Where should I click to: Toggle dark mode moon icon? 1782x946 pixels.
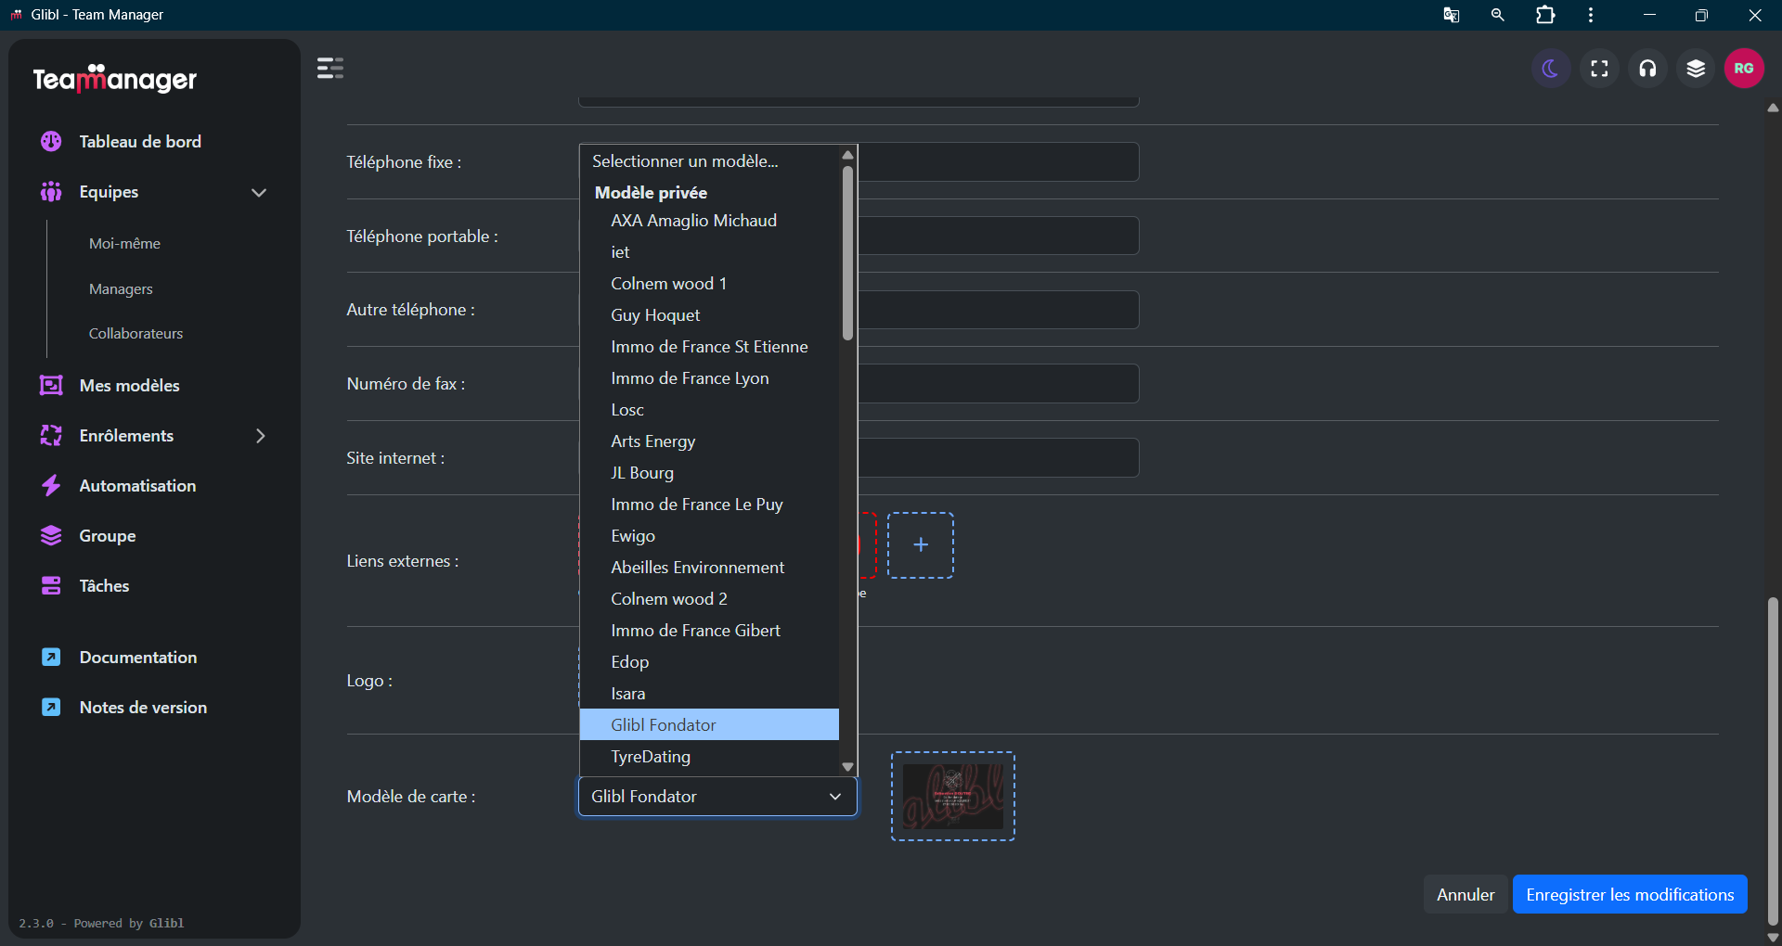pyautogui.click(x=1550, y=69)
